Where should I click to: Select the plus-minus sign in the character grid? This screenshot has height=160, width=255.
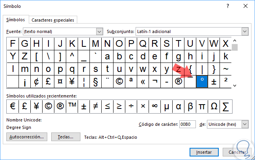click(x=214, y=82)
